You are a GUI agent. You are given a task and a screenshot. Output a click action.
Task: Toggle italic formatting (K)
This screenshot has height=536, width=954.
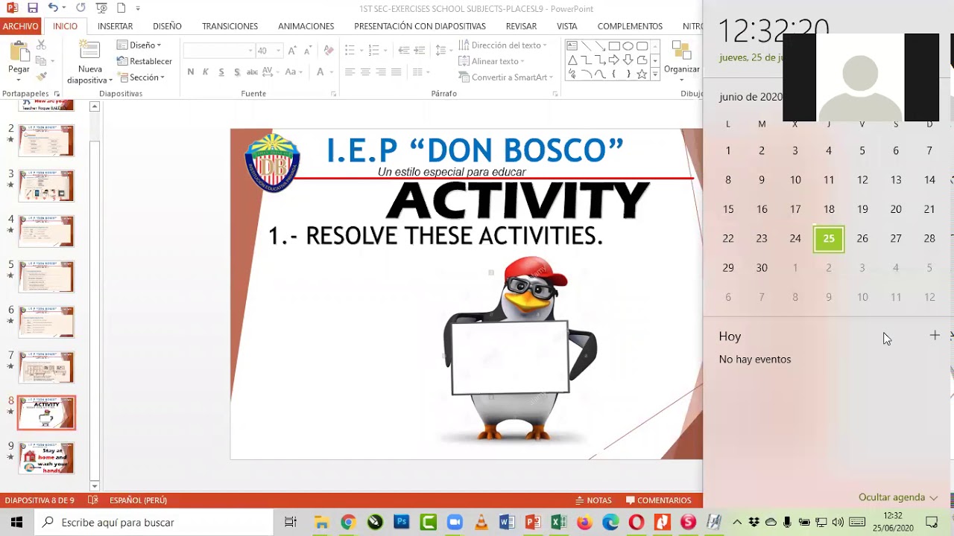206,72
